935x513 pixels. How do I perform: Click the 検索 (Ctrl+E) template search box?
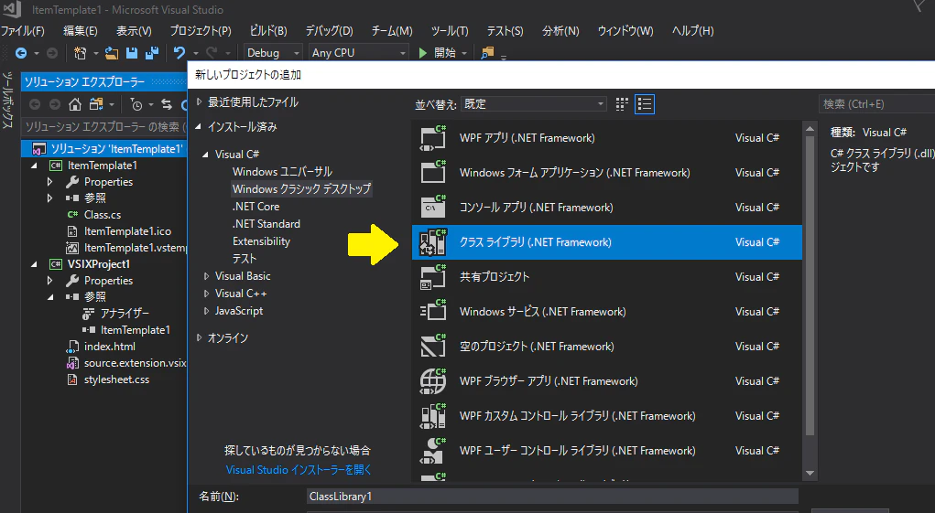click(876, 104)
